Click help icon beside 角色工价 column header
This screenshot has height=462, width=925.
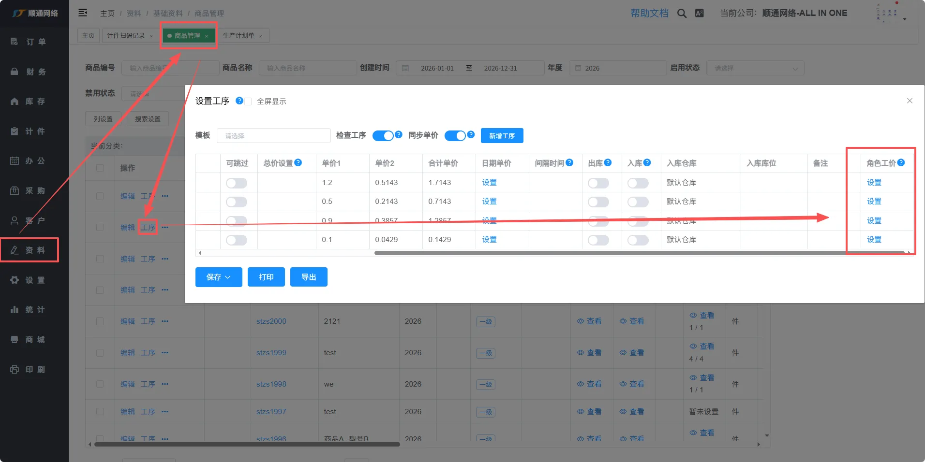tap(901, 163)
